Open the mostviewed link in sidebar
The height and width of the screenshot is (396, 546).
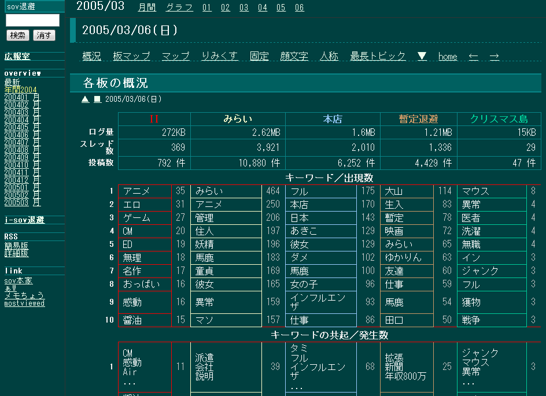pos(24,304)
